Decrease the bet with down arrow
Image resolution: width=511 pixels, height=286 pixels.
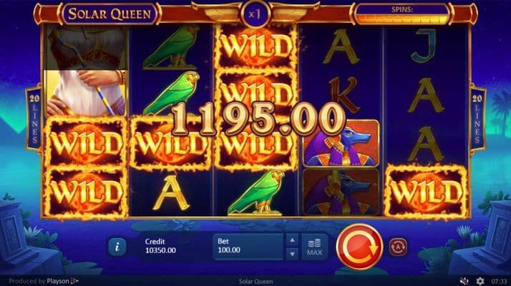292,254
